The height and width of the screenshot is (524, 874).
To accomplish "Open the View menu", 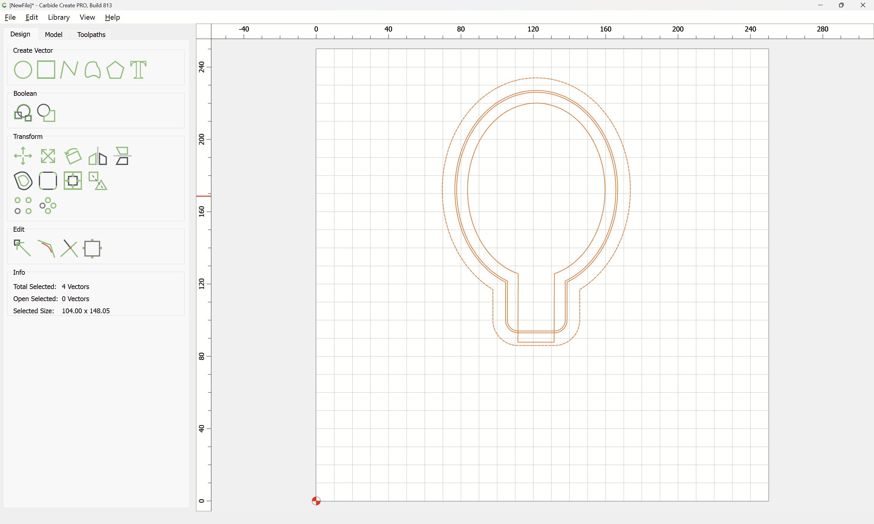I will pos(87,17).
